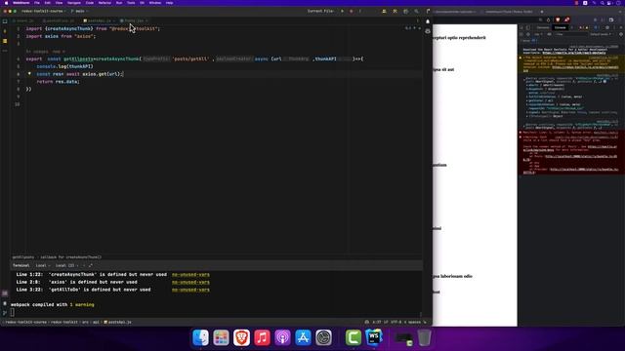625x351 pixels.
Task: Click the Run button in WebStorm toolbar
Action: [342, 11]
